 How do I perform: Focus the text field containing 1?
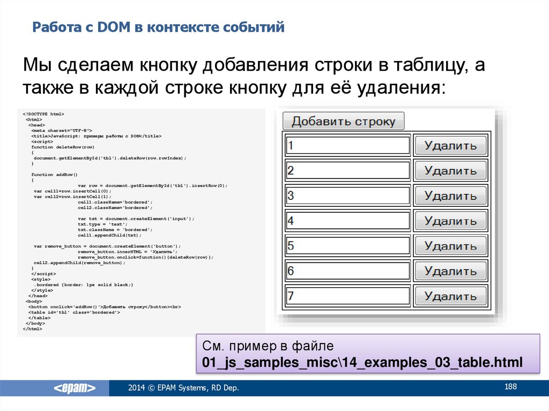pos(347,146)
